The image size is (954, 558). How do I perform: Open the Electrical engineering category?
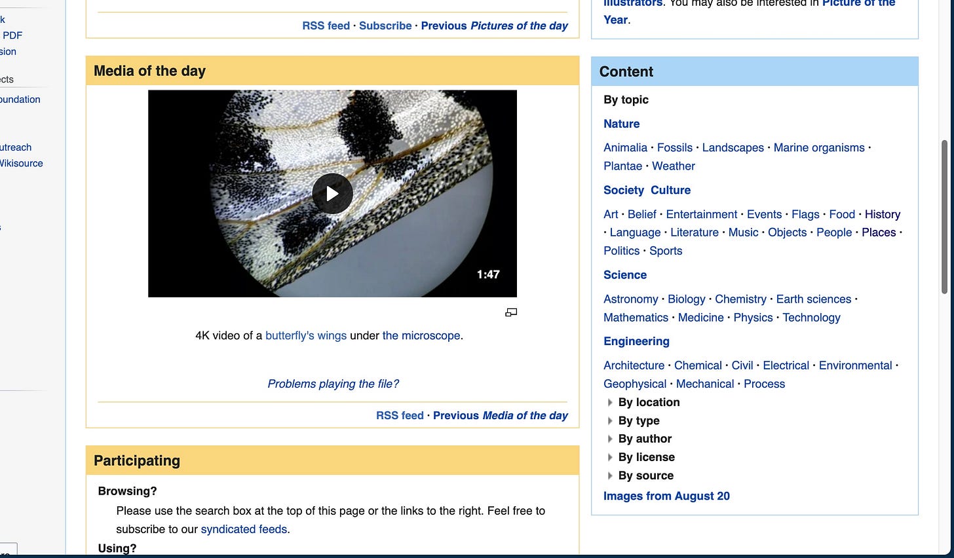(x=786, y=365)
